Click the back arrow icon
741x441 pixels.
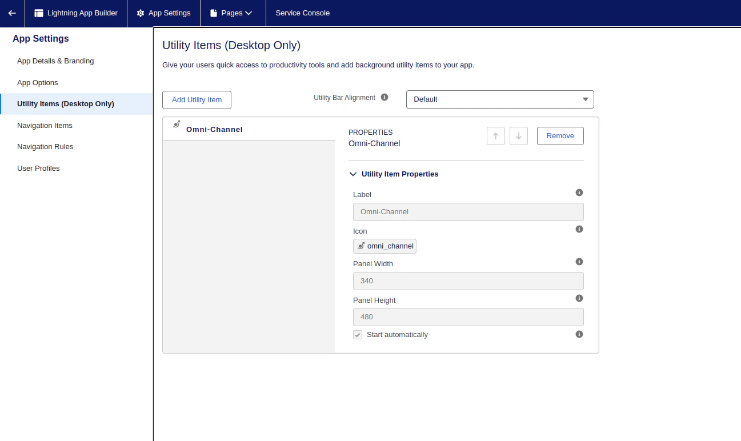click(x=12, y=13)
